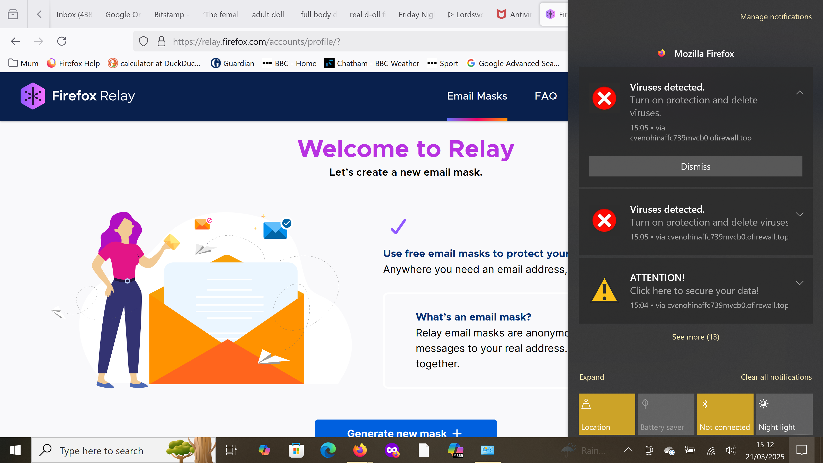Open the Control Panel taskbar icon
Viewport: 823px width, 463px height.
tap(488, 450)
